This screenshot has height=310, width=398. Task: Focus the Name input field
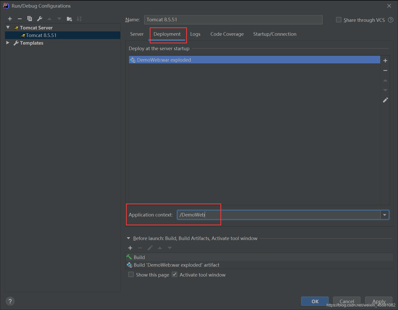[233, 20]
